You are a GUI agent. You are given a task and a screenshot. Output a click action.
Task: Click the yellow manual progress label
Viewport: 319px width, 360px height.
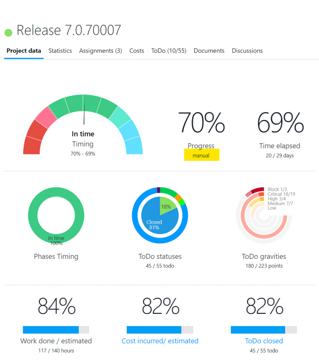click(x=201, y=155)
